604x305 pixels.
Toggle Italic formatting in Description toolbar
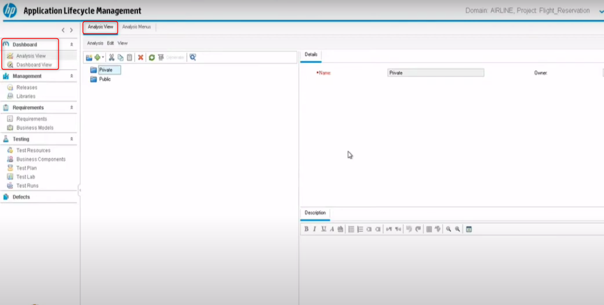point(315,229)
